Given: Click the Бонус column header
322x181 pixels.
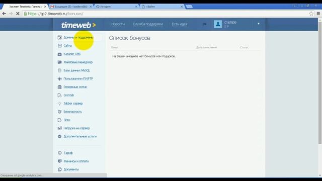Looking at the screenshot, I should pos(115,47).
